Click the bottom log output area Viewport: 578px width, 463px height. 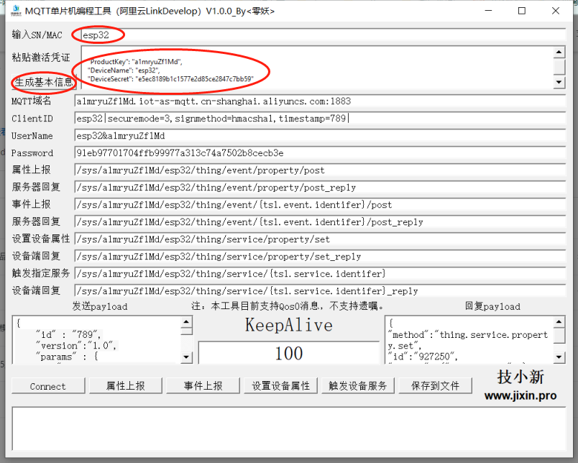point(289,428)
